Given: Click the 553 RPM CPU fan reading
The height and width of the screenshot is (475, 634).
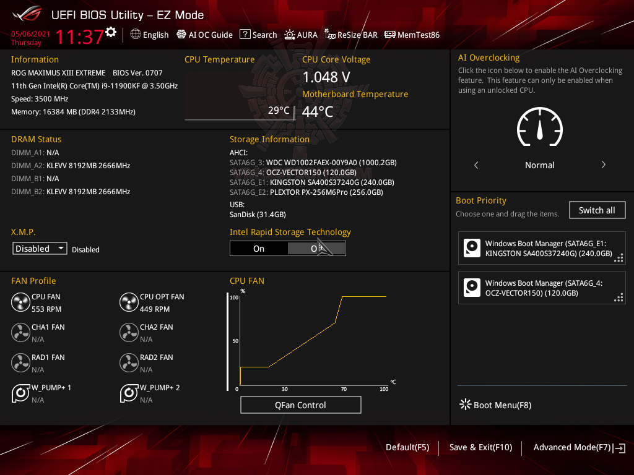Looking at the screenshot, I should pos(46,309).
